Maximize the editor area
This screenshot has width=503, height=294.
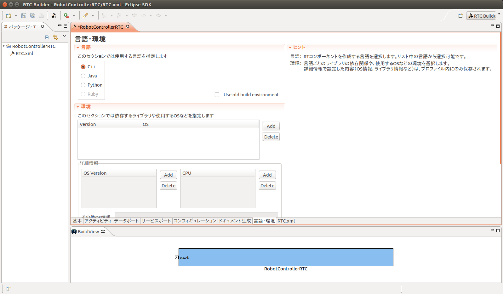tap(498, 26)
